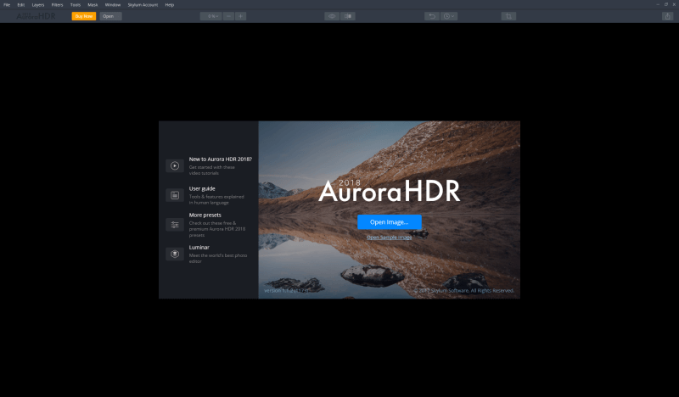
Task: Open the history clock dropdown
Action: click(x=449, y=16)
